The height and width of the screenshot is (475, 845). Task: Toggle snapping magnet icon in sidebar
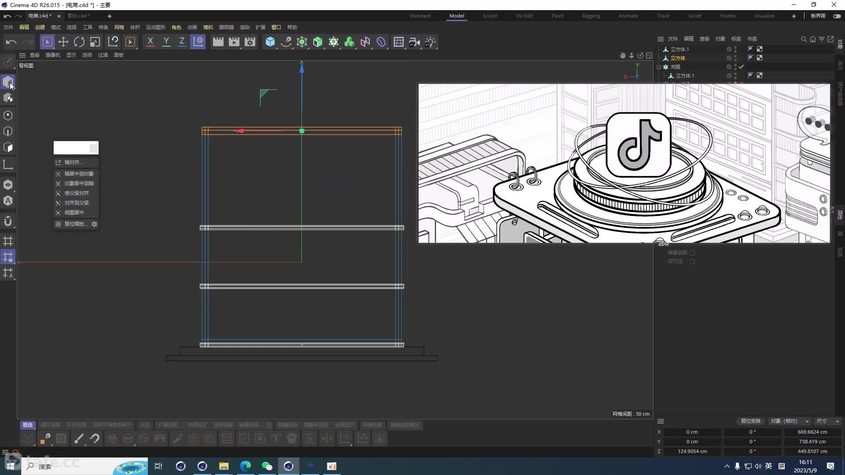coord(8,221)
